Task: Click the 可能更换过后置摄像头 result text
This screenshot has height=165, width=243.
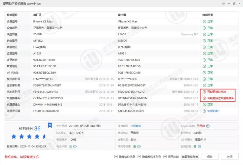Action: coord(221,98)
